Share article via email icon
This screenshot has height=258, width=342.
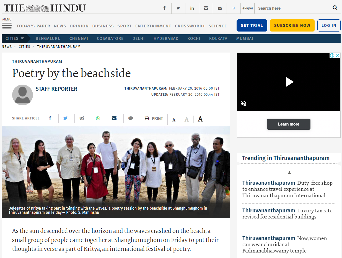114,118
